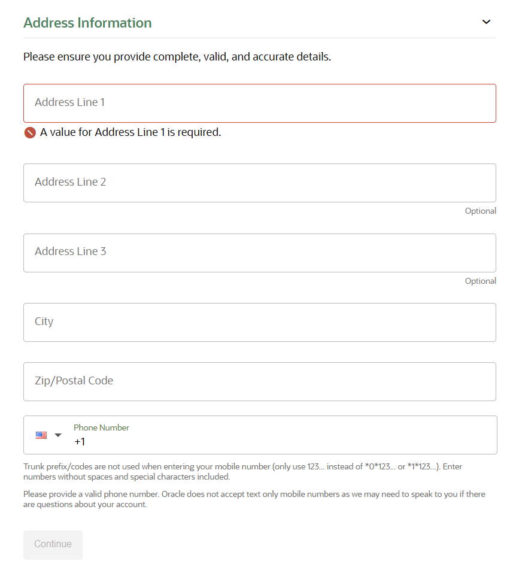Click the Address Line 1 required error message
Screen dimensions: 516x567
[129, 132]
